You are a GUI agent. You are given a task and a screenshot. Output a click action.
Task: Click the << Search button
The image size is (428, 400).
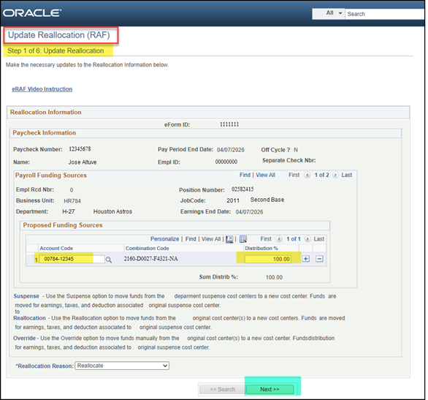223,389
